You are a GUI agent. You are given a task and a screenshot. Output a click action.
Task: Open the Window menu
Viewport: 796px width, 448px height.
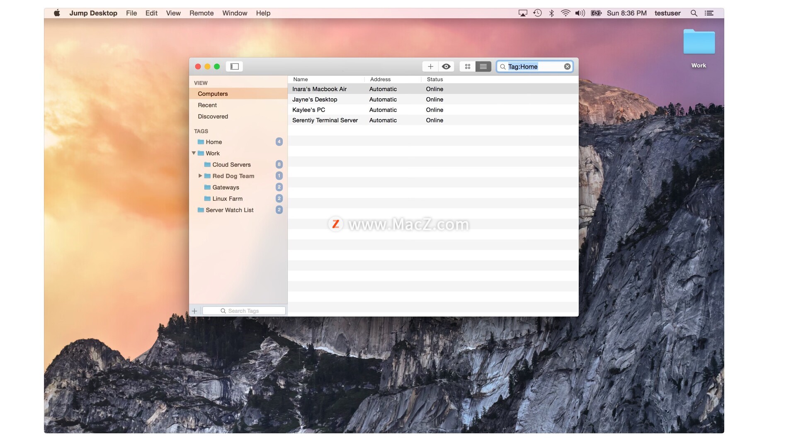(x=235, y=13)
